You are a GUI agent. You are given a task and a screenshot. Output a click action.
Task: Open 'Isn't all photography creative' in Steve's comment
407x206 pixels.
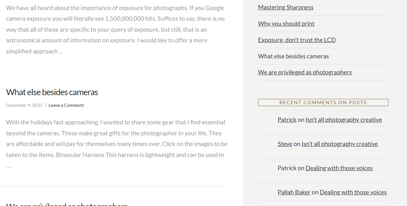(339, 144)
